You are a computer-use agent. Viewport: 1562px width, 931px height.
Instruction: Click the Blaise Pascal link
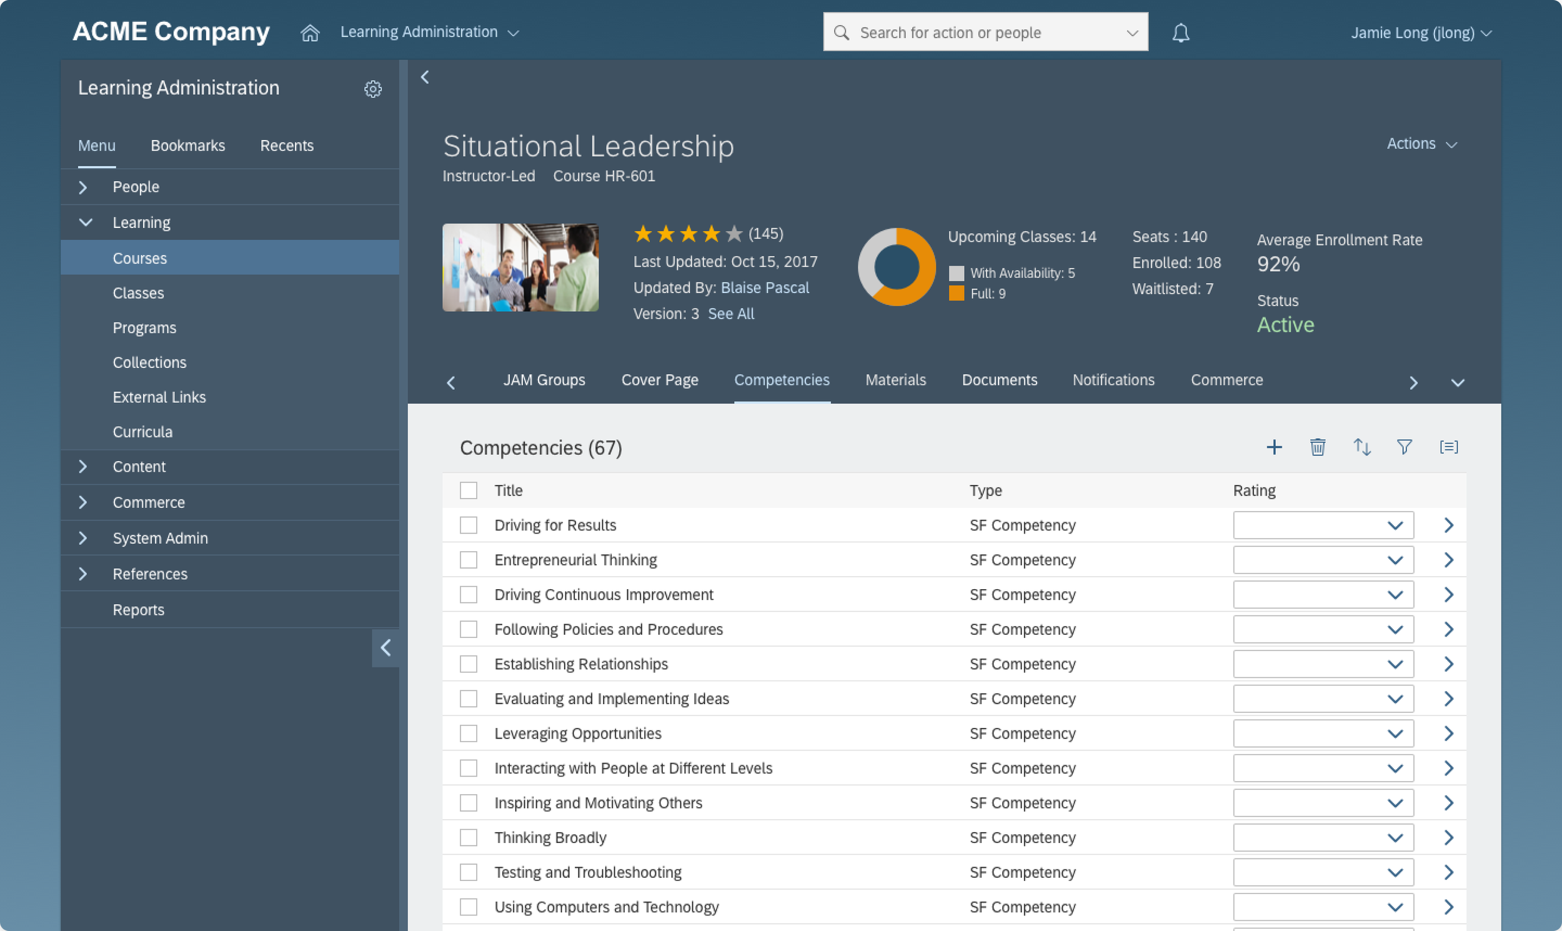pos(765,288)
